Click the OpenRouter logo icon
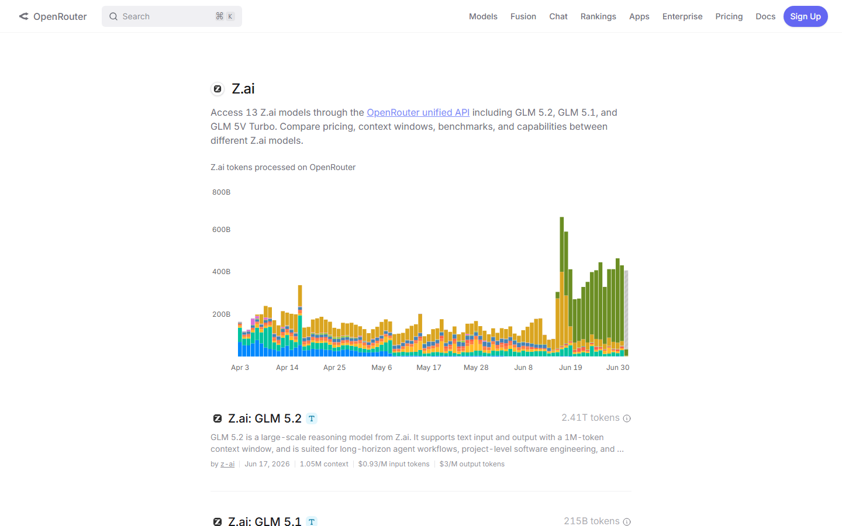 (x=23, y=16)
